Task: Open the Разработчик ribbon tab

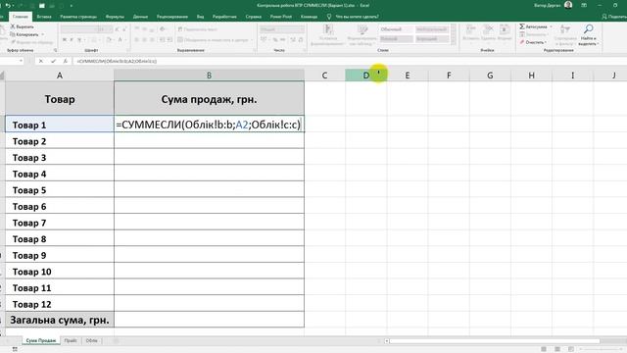Action: pyautogui.click(x=224, y=17)
